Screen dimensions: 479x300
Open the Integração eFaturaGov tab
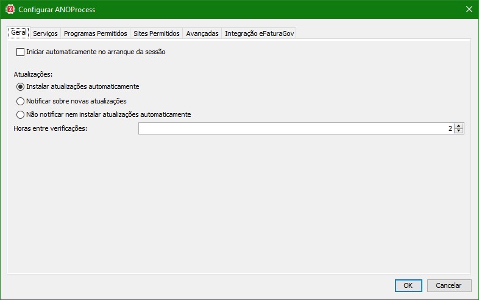coord(259,33)
